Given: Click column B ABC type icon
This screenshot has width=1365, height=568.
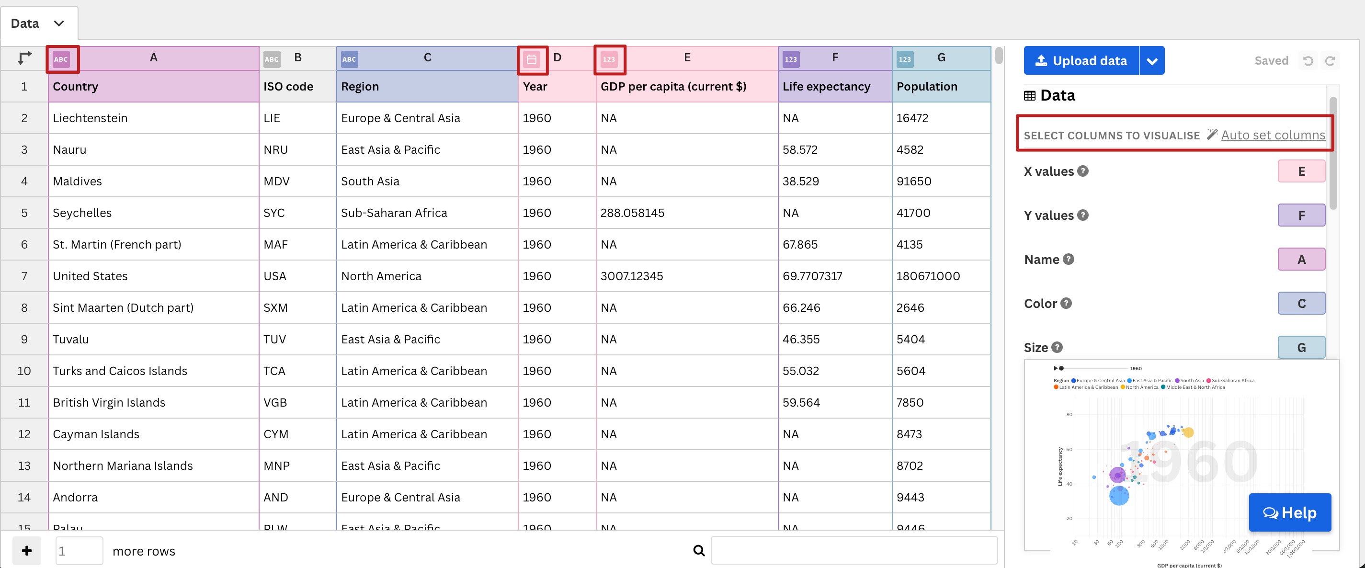Looking at the screenshot, I should (x=271, y=59).
